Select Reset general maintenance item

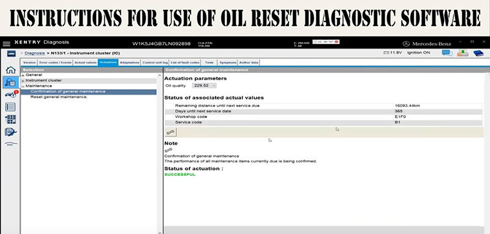tap(59, 97)
